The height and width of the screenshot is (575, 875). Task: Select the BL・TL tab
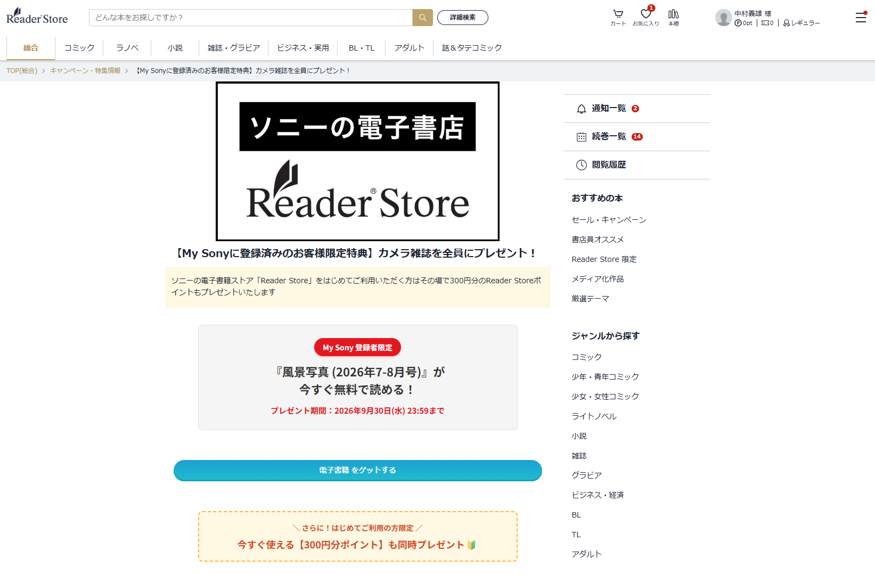pyautogui.click(x=362, y=48)
